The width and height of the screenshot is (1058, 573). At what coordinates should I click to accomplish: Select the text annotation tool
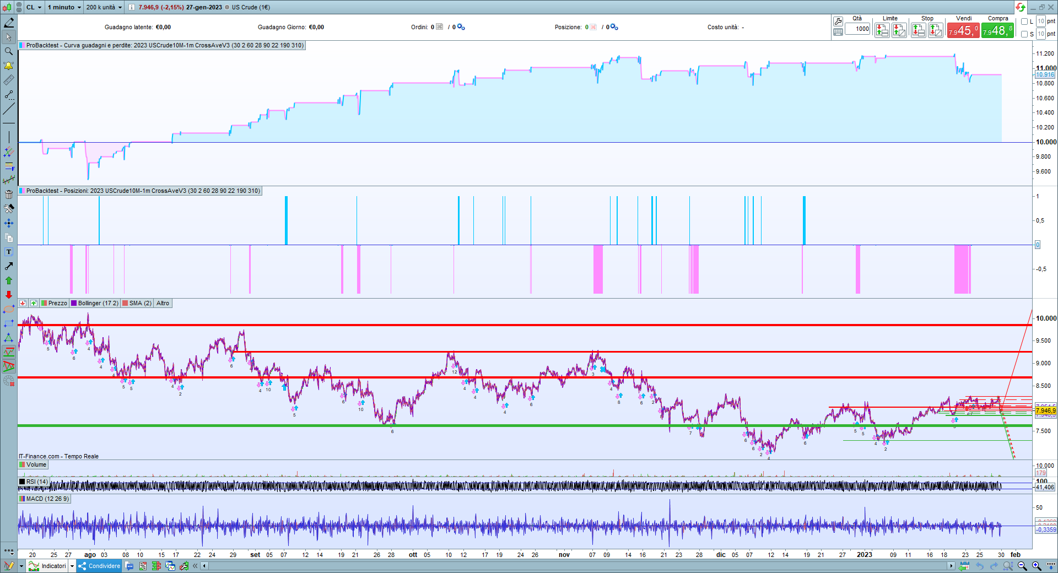[x=9, y=252]
